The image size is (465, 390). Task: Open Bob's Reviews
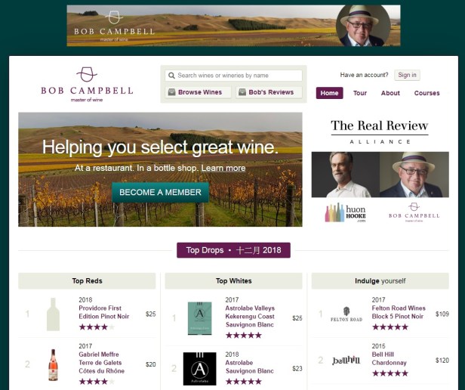[x=269, y=92]
